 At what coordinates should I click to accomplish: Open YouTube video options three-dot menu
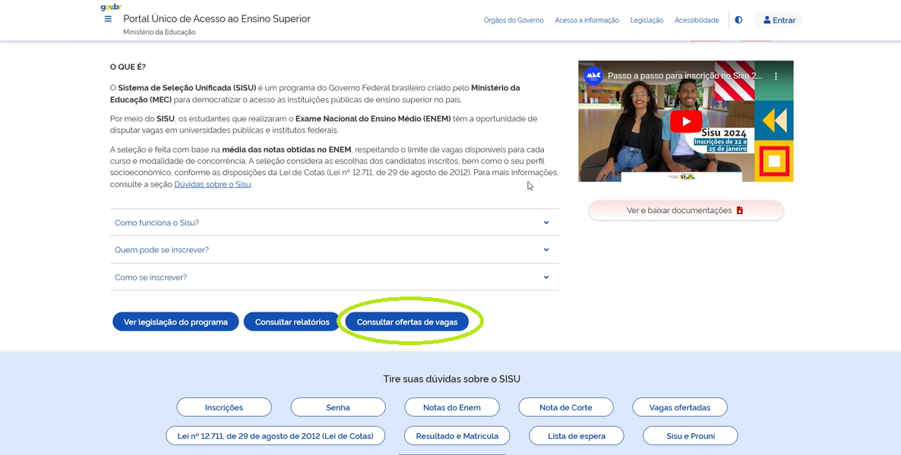click(776, 77)
